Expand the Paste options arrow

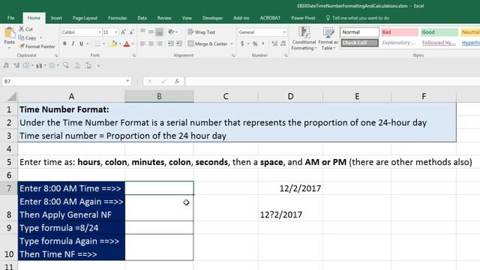click(9, 48)
